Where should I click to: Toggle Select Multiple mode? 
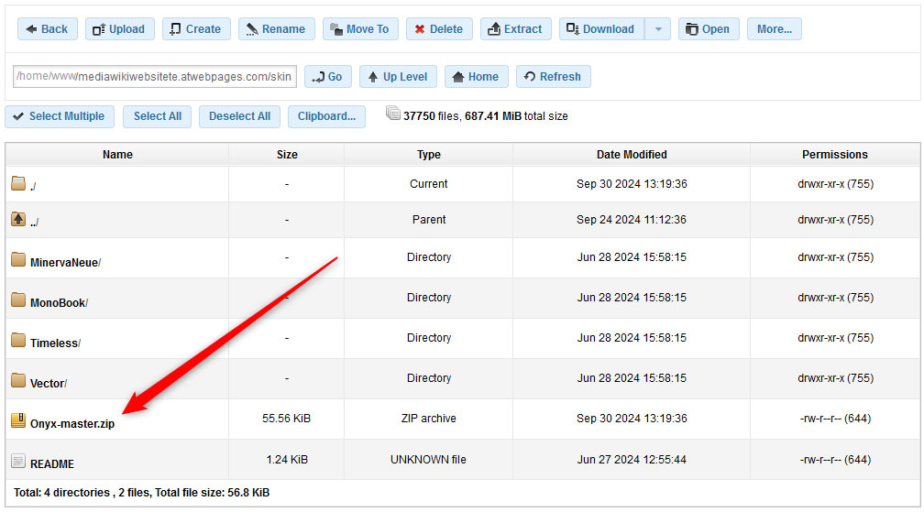tap(60, 116)
